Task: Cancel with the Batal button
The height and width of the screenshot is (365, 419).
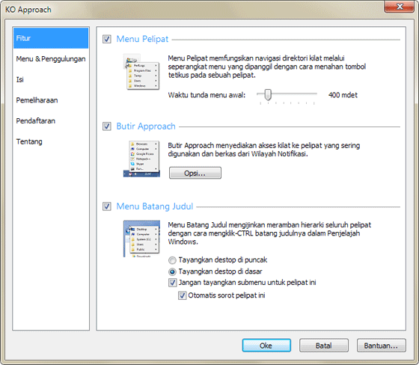Action: (x=323, y=346)
